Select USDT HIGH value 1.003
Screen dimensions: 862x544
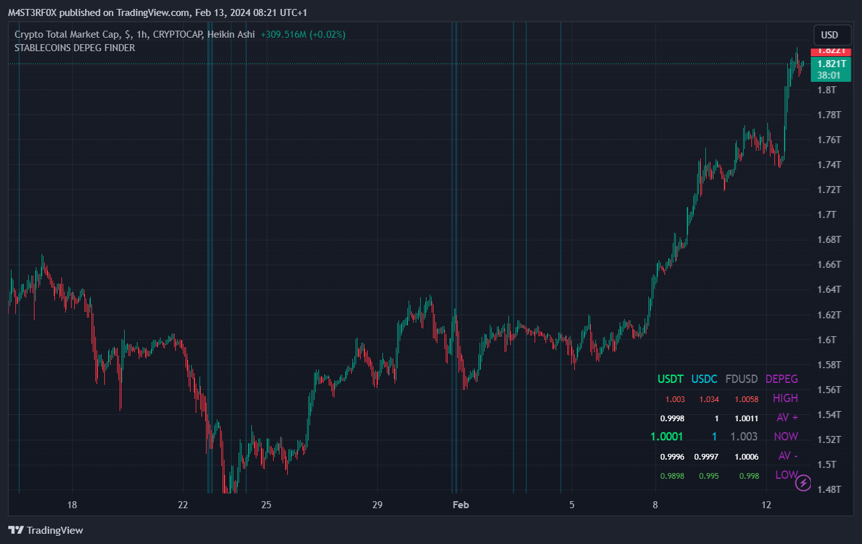[675, 399]
